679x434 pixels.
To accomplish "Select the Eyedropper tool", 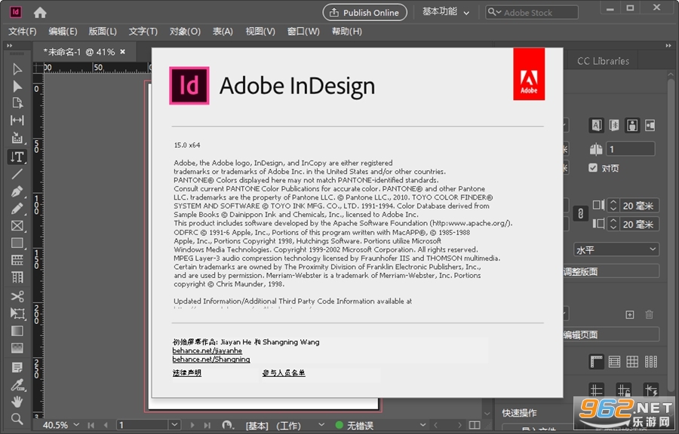I will click(x=17, y=385).
